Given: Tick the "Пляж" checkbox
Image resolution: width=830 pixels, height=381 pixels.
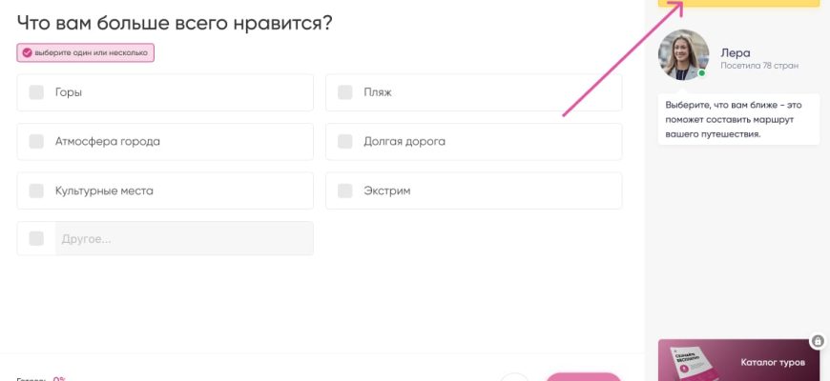Looking at the screenshot, I should pyautogui.click(x=345, y=92).
